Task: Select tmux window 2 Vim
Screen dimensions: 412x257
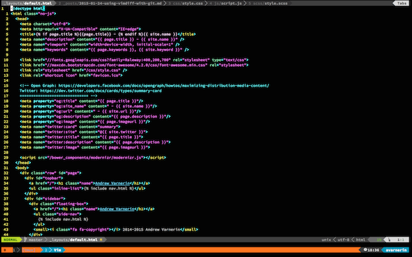Action: (53, 250)
